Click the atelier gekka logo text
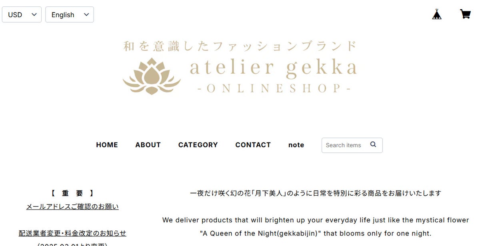 [273, 68]
